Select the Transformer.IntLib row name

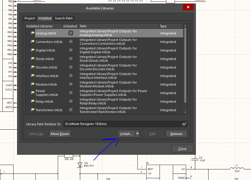point(49,110)
